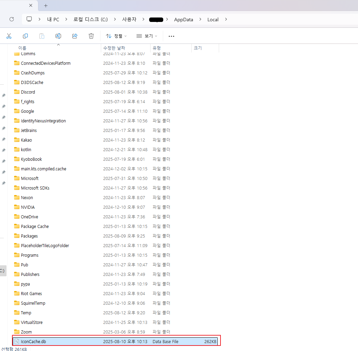The width and height of the screenshot is (358, 351).
Task: Expand chevron after Local breadcrumb
Action: click(x=226, y=20)
